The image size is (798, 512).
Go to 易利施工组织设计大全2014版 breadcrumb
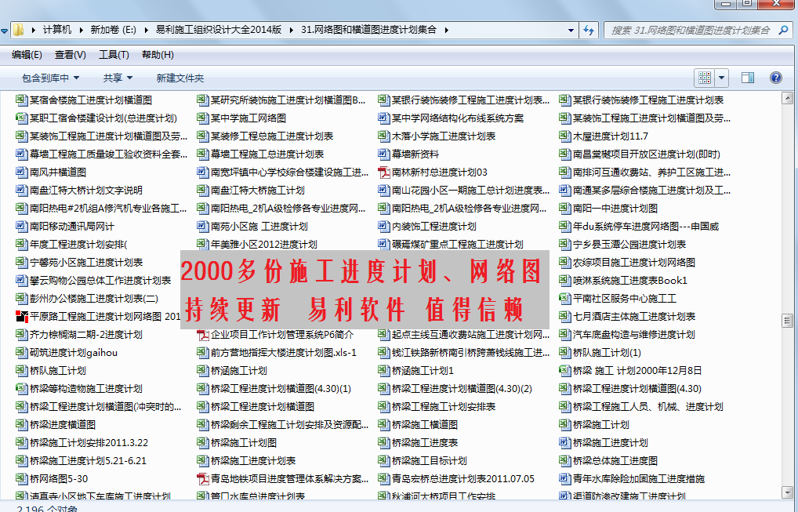[x=218, y=30]
